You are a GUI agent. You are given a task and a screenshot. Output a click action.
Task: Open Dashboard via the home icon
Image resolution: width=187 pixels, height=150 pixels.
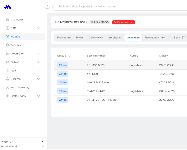click(8, 20)
